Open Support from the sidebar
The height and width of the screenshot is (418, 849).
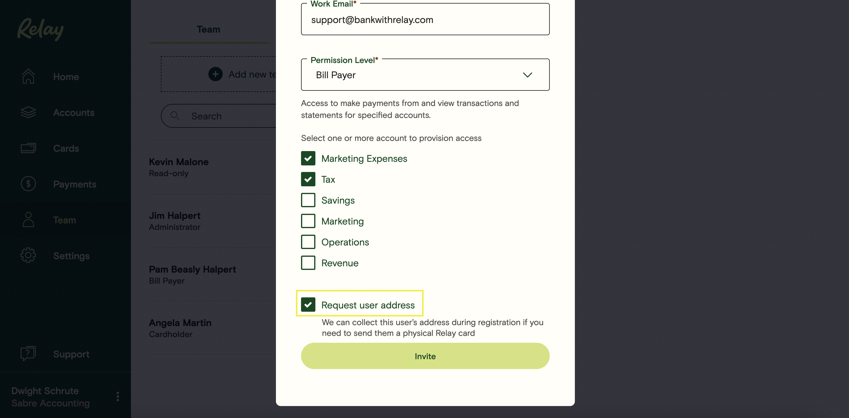tap(28, 354)
